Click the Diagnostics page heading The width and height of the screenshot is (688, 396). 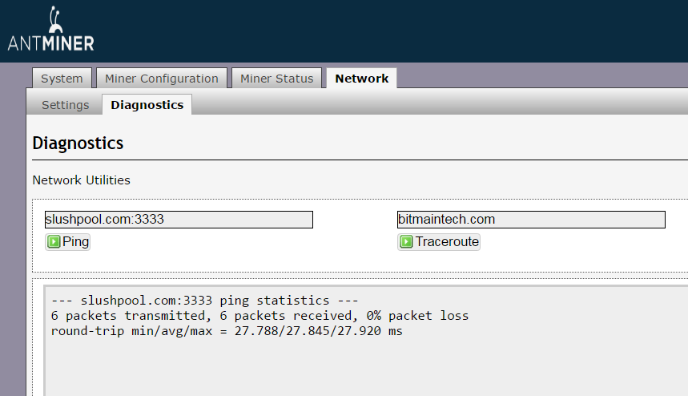tap(78, 143)
